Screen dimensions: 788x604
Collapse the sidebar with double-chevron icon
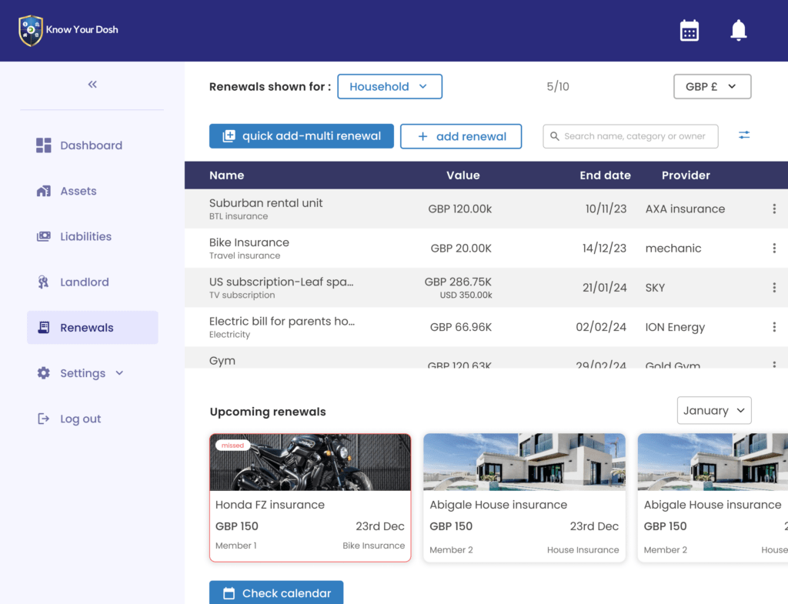pyautogui.click(x=92, y=85)
